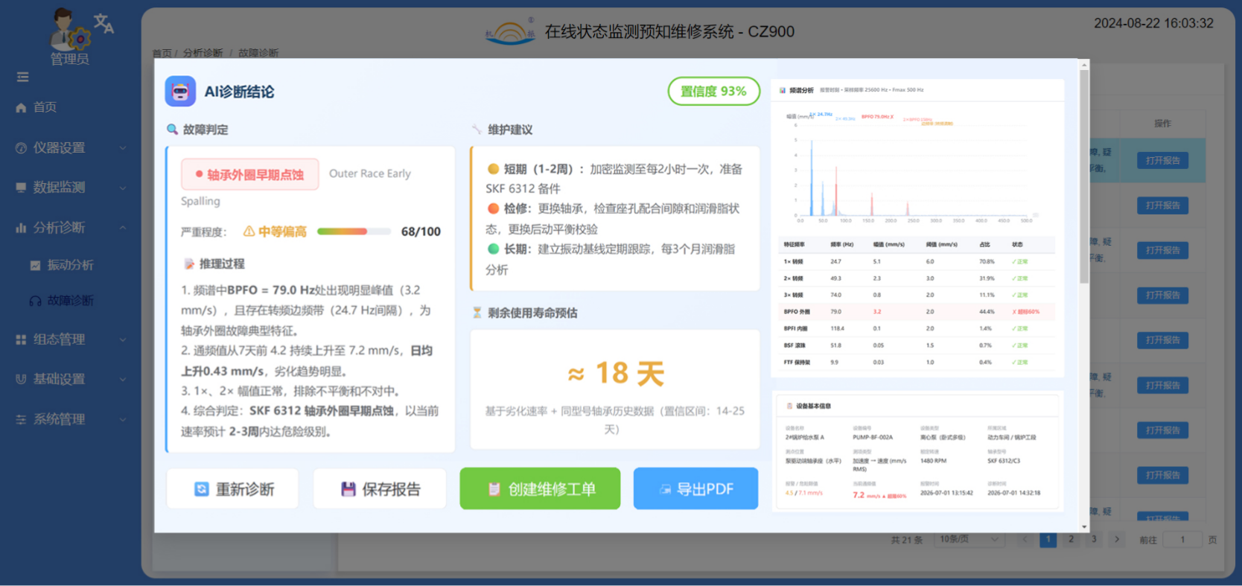The width and height of the screenshot is (1242, 586).
Task: Select page 1 in pagination
Action: coord(1048,539)
